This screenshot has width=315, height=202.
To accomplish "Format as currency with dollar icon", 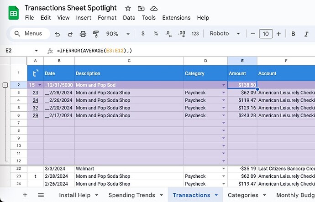I will pos(143,33).
